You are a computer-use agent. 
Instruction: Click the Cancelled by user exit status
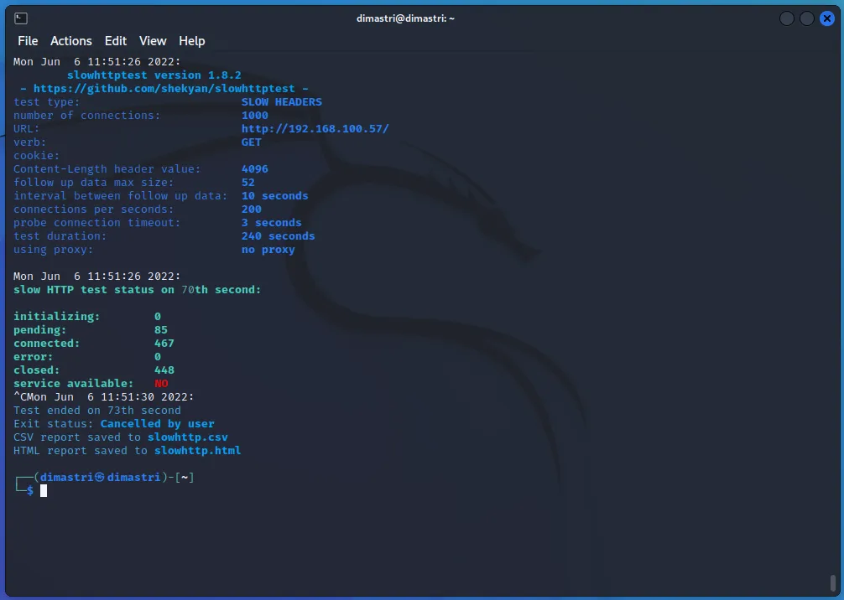pyautogui.click(x=158, y=424)
